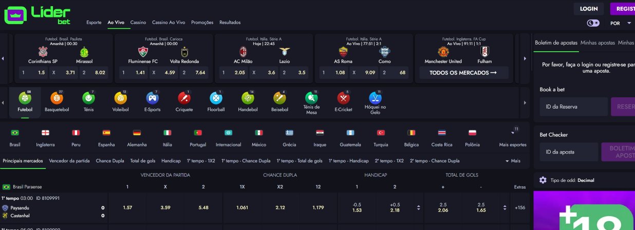Bet on Fluminense FC at 1.41
Viewport: 635px width, 230px height.
pos(134,73)
